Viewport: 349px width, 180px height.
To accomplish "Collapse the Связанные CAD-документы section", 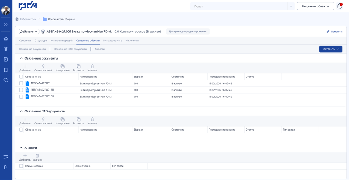I will pyautogui.click(x=21, y=111).
